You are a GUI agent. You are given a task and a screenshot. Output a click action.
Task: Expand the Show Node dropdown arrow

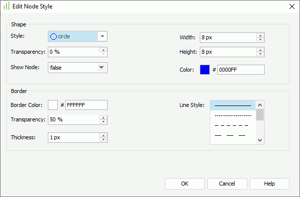tap(101, 68)
